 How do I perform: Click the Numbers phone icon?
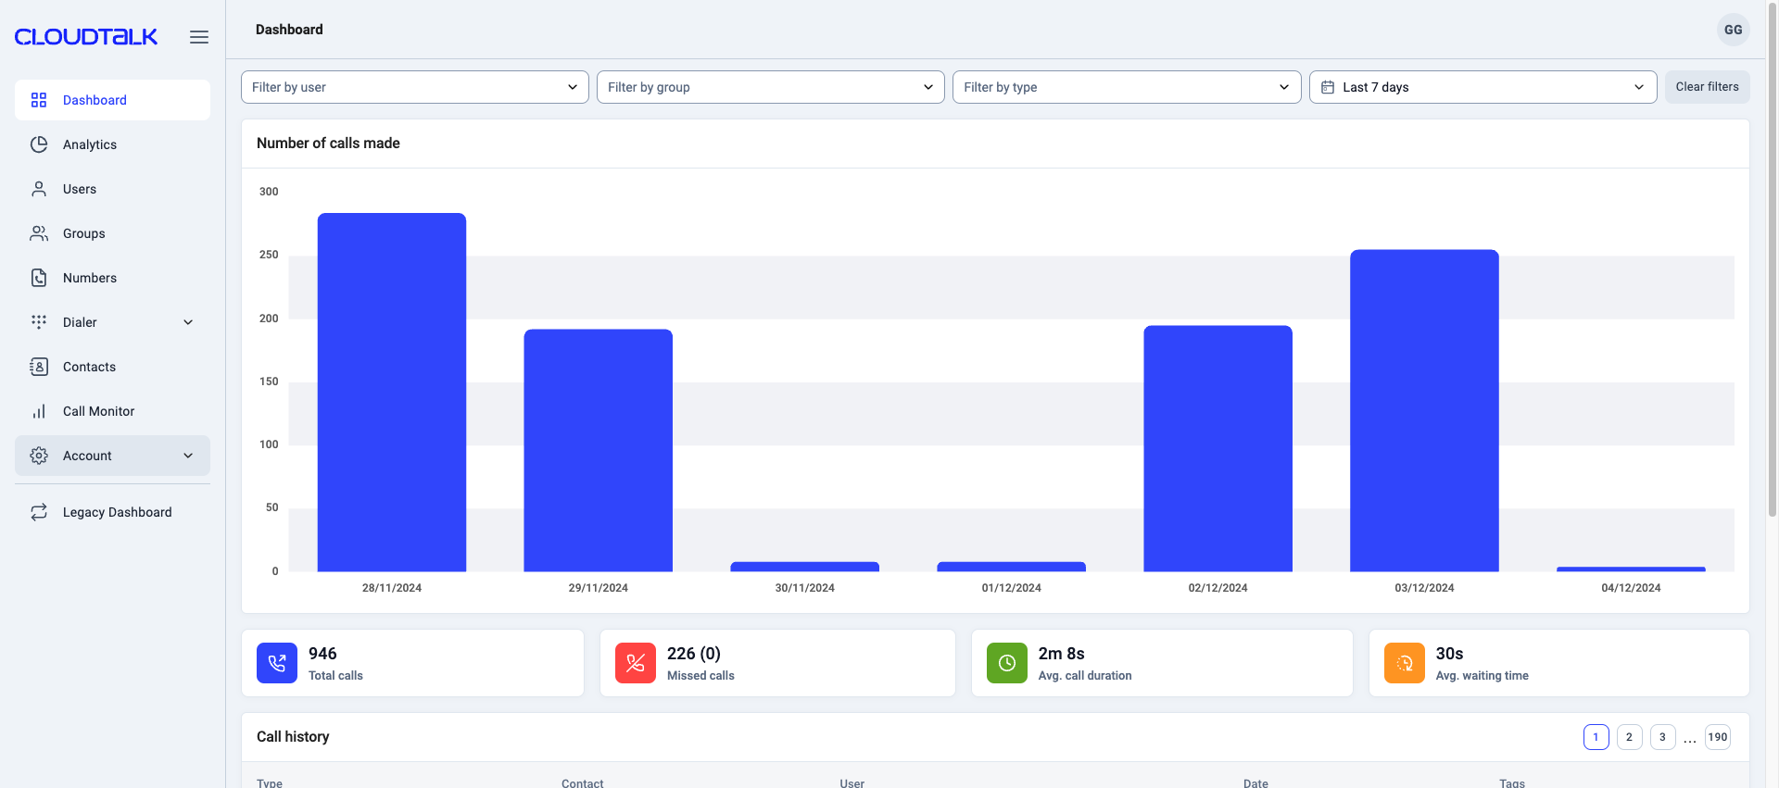click(x=39, y=278)
